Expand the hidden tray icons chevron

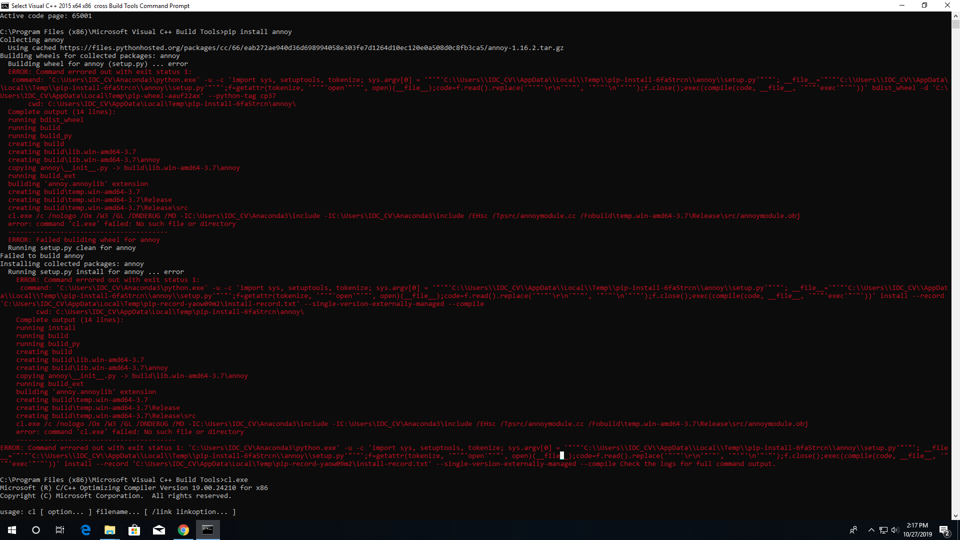tap(871, 529)
